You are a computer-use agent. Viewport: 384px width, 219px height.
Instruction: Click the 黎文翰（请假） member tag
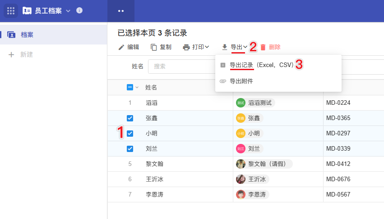click(x=264, y=164)
